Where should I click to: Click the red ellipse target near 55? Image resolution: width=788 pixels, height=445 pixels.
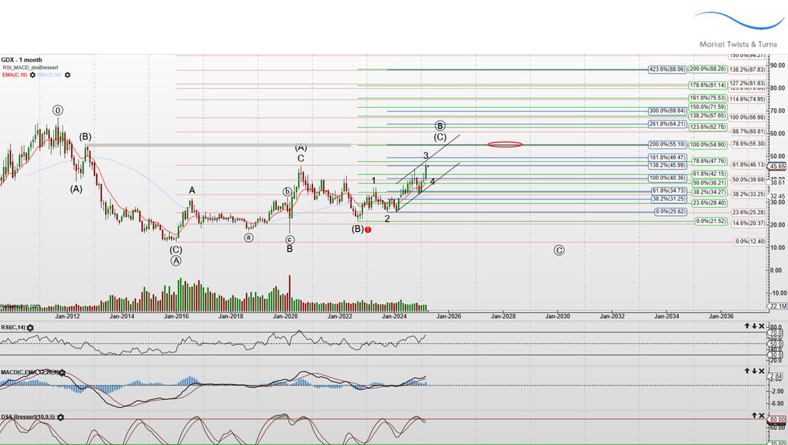505,144
